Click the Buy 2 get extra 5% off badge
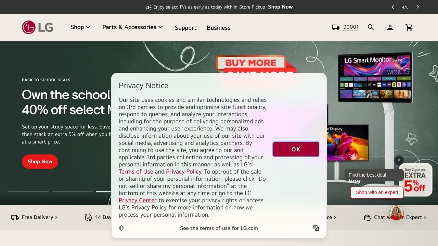 [x=416, y=180]
